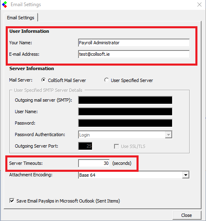Select CollSoft Mail Server radio option

[44, 80]
